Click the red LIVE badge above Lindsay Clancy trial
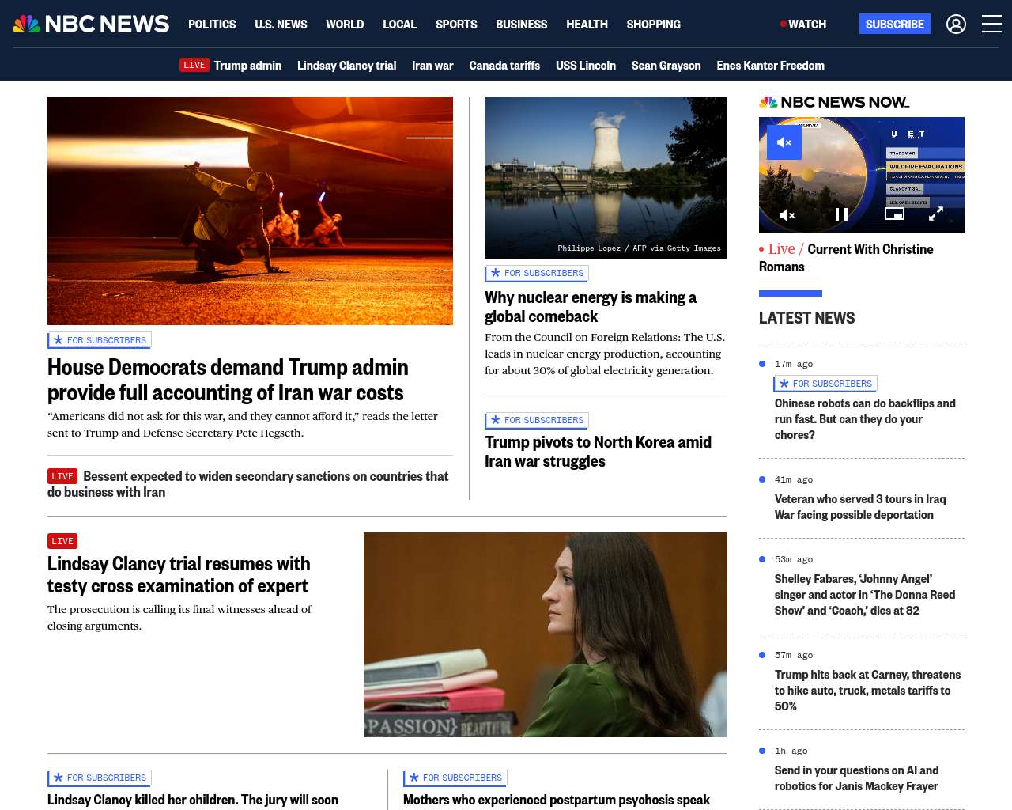Viewport: 1012px width, 810px height. 62,541
